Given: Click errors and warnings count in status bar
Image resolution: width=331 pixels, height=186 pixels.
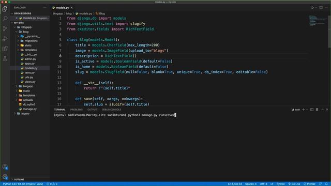Looking at the screenshot, I should click(52, 184).
